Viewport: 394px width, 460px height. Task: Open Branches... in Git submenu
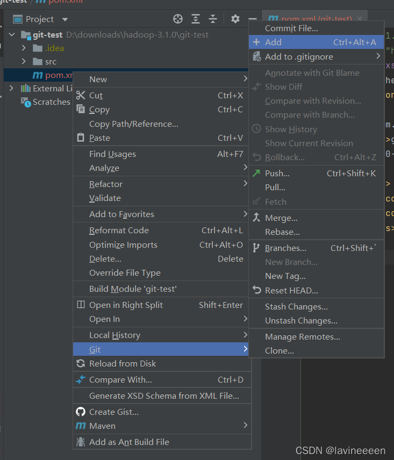pyautogui.click(x=316, y=248)
